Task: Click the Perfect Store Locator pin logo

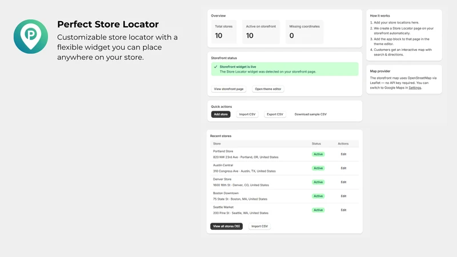Action: [x=31, y=37]
